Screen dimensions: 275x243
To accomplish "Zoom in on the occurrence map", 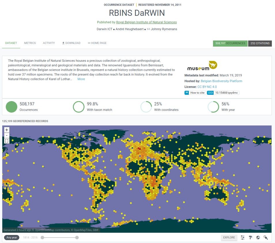I will coord(7,130).
